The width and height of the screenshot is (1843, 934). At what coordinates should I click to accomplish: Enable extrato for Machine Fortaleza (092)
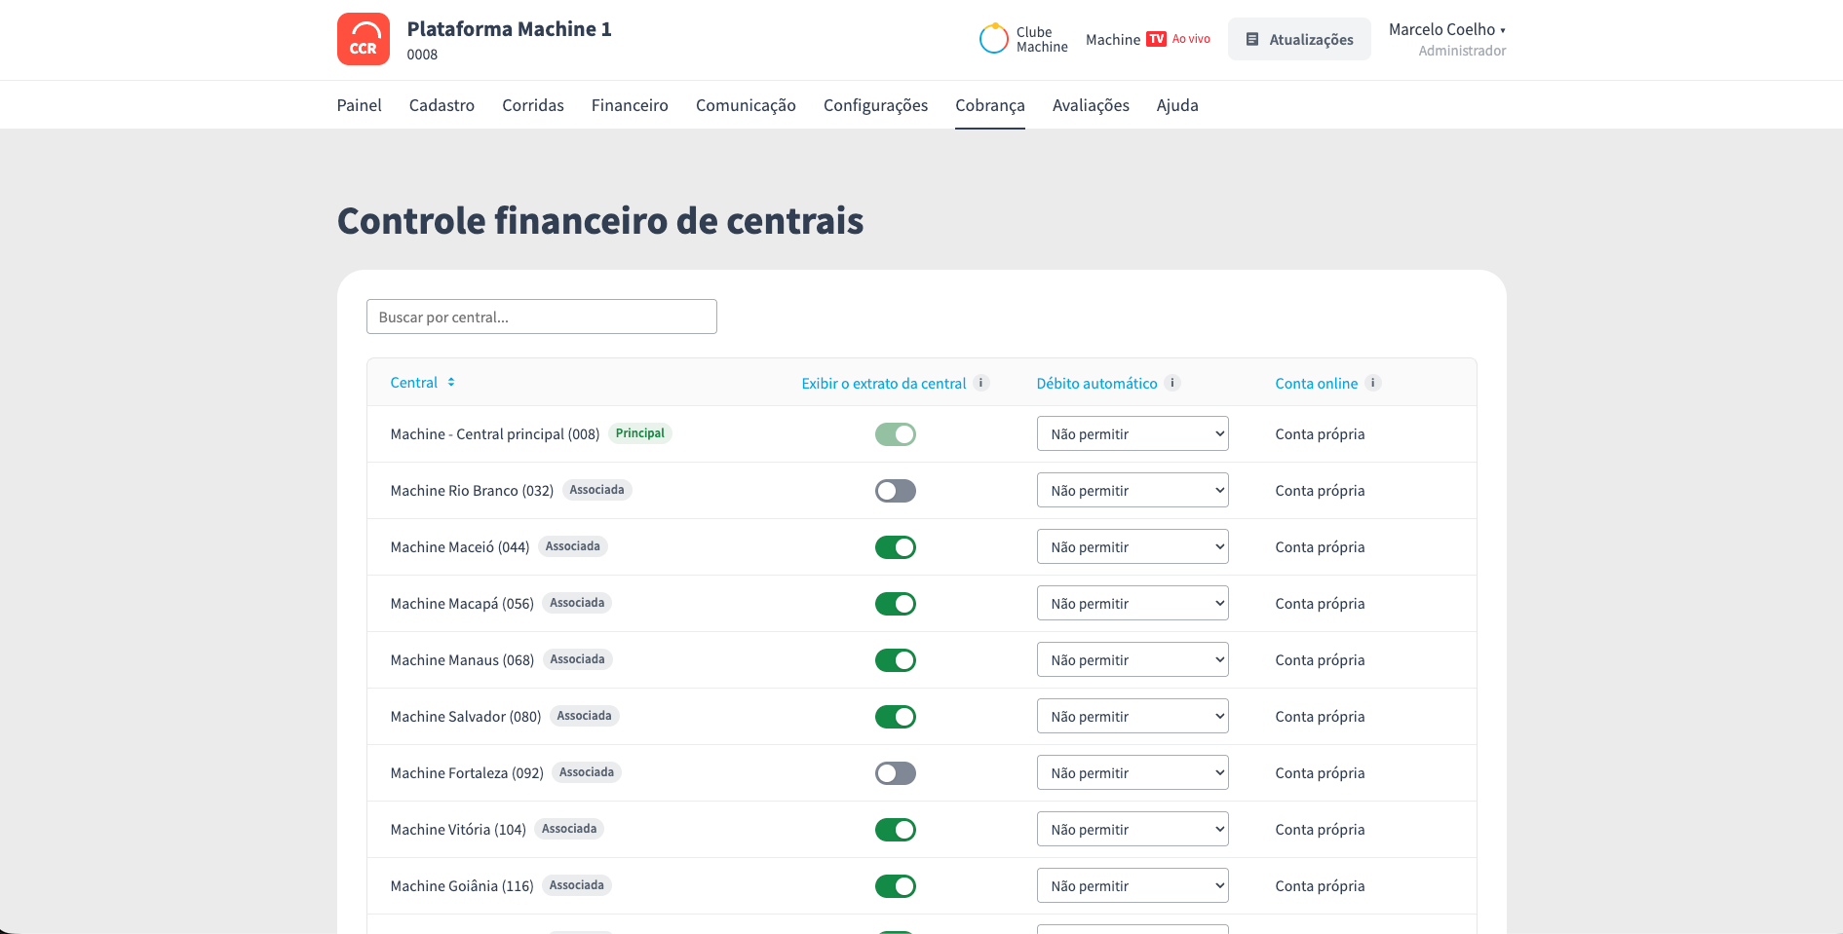click(x=896, y=773)
